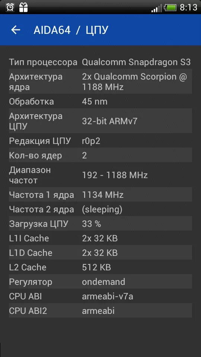Tap the Частота 2 ядра sleeping row
The width and height of the screenshot is (201, 357).
coord(100,209)
